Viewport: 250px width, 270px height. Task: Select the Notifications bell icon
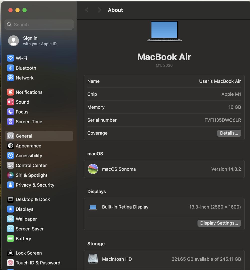(10, 92)
